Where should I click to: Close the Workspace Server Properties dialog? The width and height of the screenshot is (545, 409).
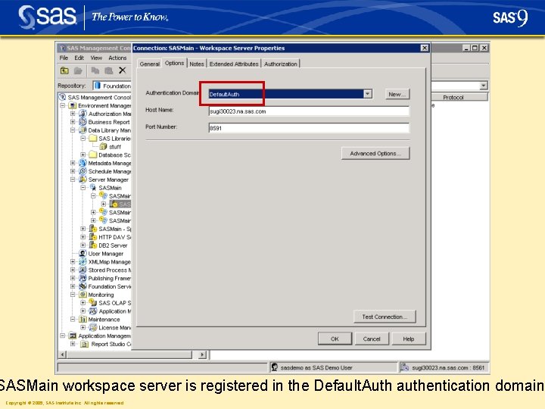pyautogui.click(x=425, y=48)
